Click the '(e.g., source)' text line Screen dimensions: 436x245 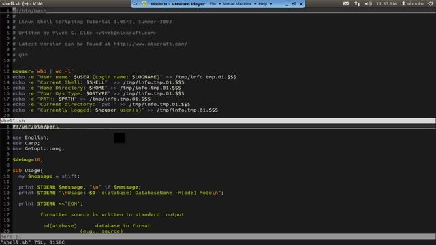102,231
